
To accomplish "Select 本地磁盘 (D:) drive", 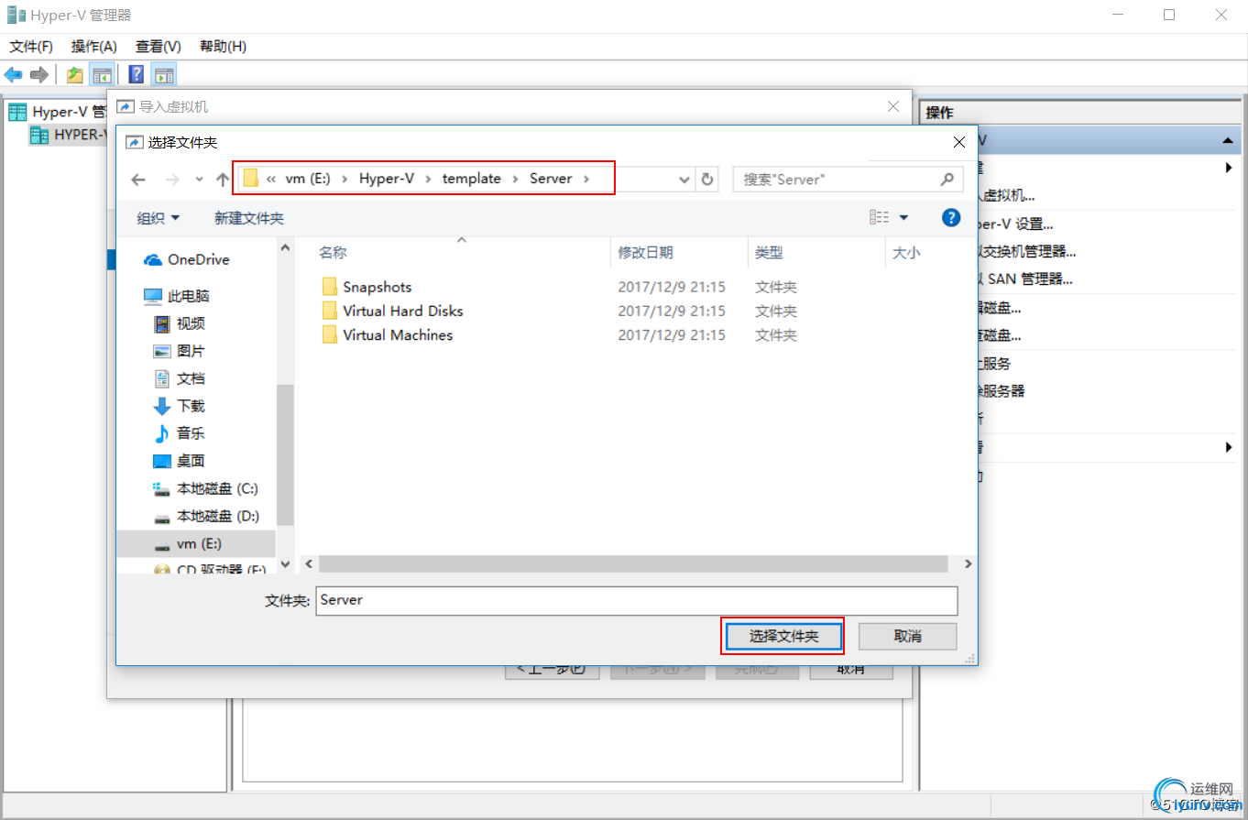I will 205,516.
